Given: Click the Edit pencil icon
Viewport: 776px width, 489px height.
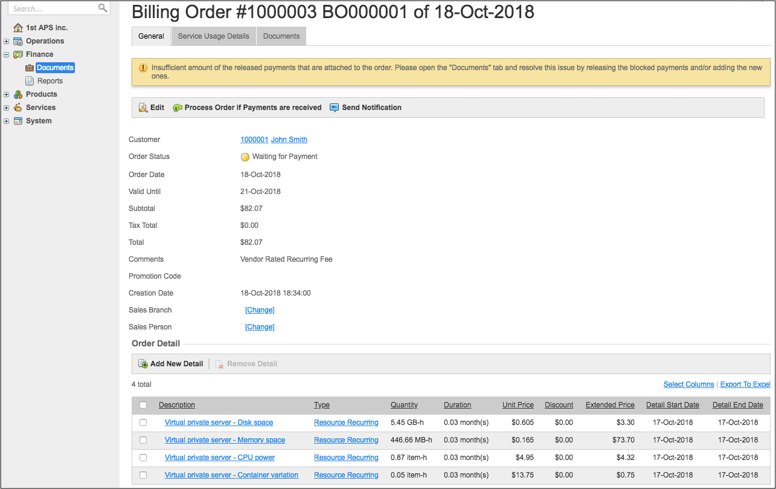Looking at the screenshot, I should click(x=143, y=108).
